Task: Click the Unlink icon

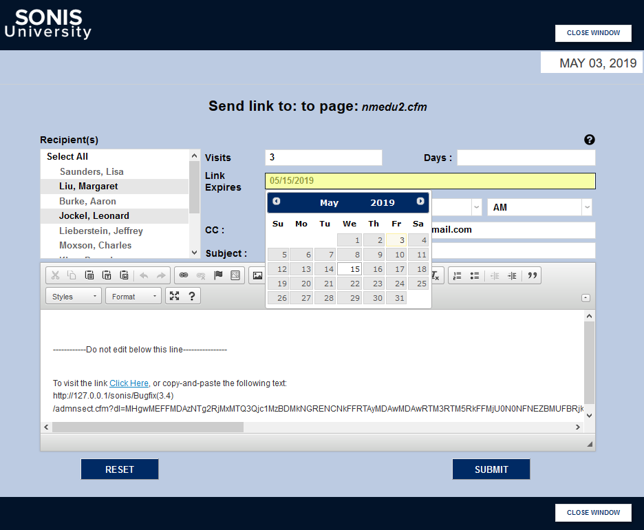Action: click(x=201, y=275)
